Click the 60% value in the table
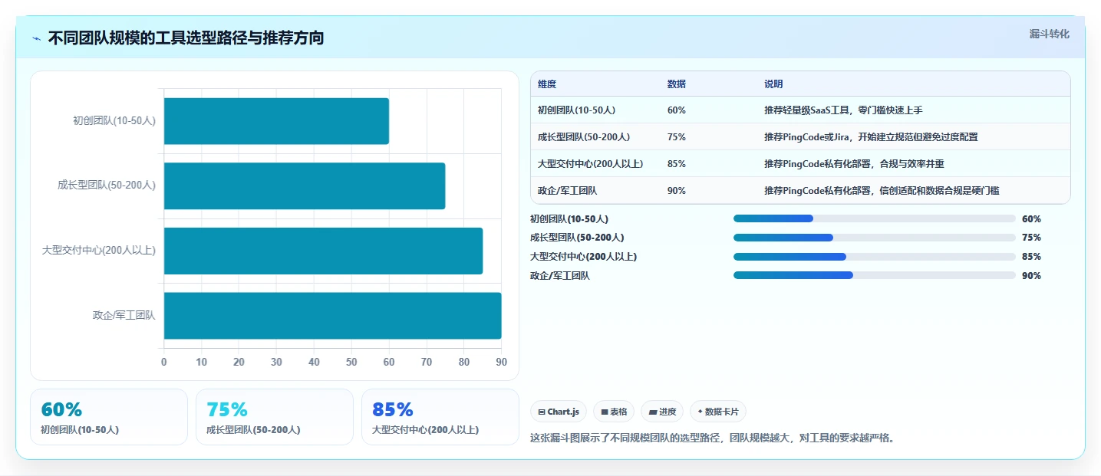Screen dimensions: 1101x476 pos(677,110)
